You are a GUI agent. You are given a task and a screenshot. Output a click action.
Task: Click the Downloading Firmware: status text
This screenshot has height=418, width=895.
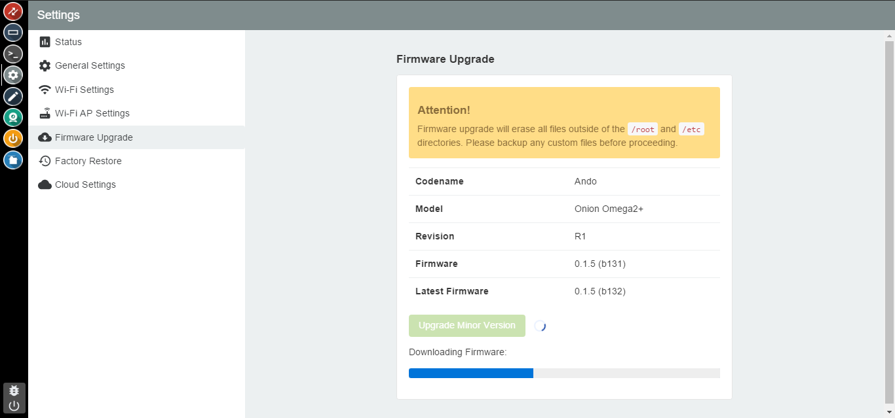[x=458, y=352]
